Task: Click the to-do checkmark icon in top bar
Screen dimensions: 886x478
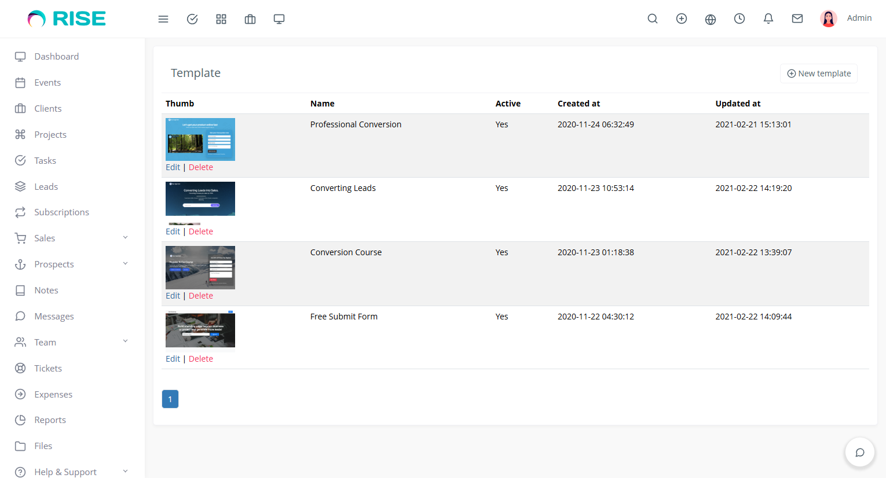Action: pyautogui.click(x=192, y=19)
